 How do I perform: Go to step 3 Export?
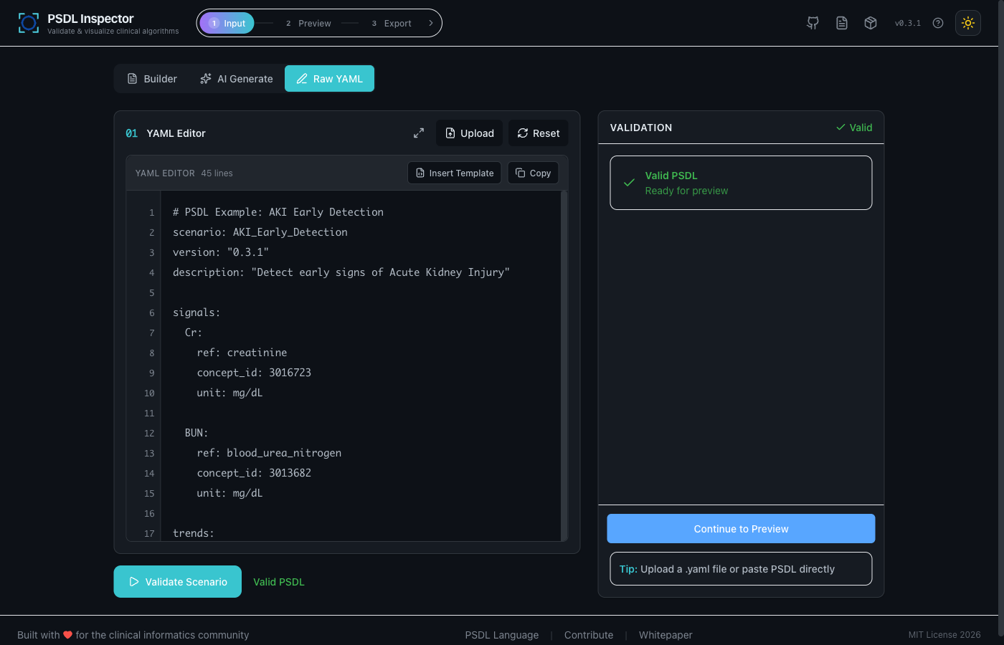click(392, 23)
